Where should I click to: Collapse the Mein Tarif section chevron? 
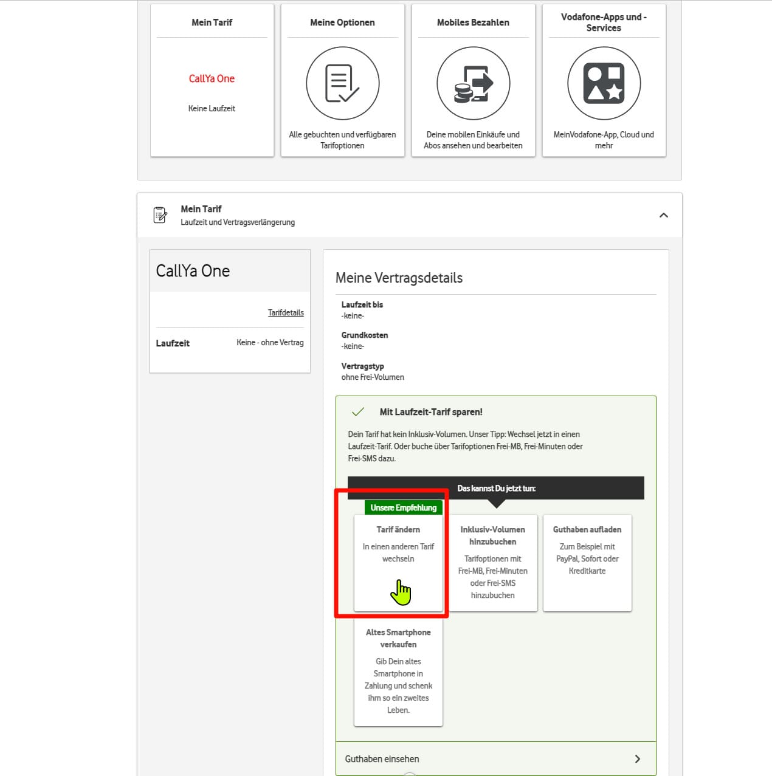tap(663, 215)
